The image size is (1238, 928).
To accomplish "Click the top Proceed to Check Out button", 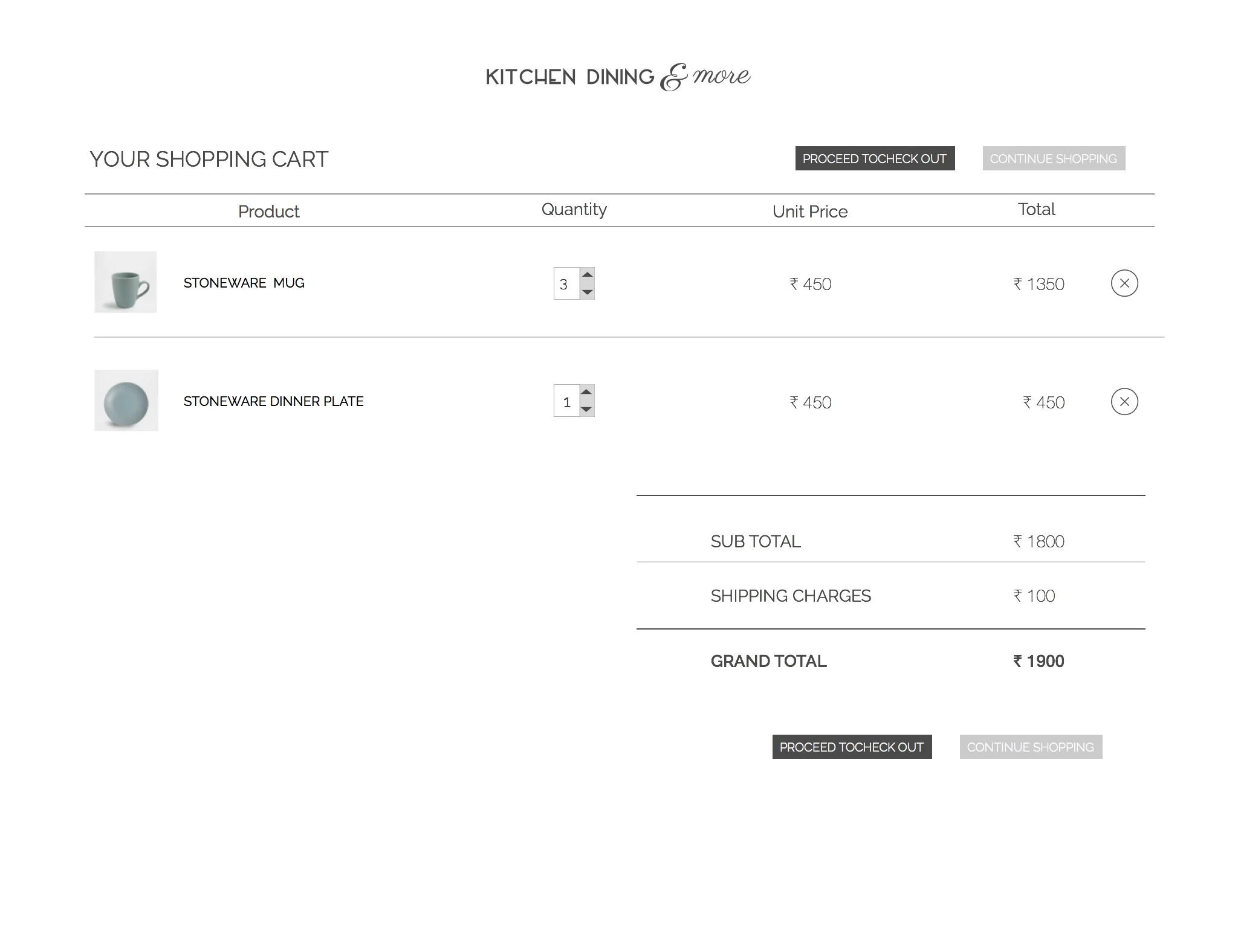I will pos(874,158).
